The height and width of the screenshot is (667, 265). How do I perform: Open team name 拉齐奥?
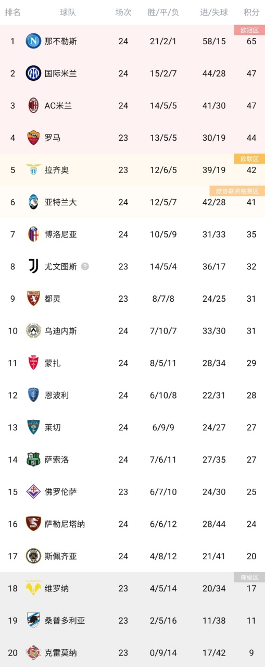point(57,170)
